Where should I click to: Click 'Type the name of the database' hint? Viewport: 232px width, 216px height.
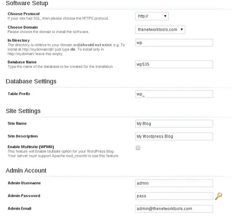click(x=60, y=67)
